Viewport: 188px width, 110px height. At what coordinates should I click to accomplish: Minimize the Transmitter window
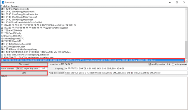170,2
